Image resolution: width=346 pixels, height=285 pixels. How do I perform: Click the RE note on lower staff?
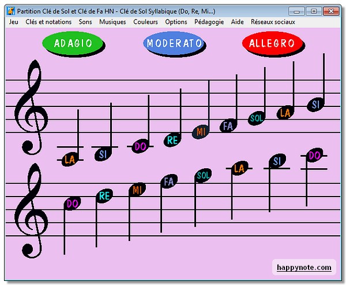tap(104, 196)
